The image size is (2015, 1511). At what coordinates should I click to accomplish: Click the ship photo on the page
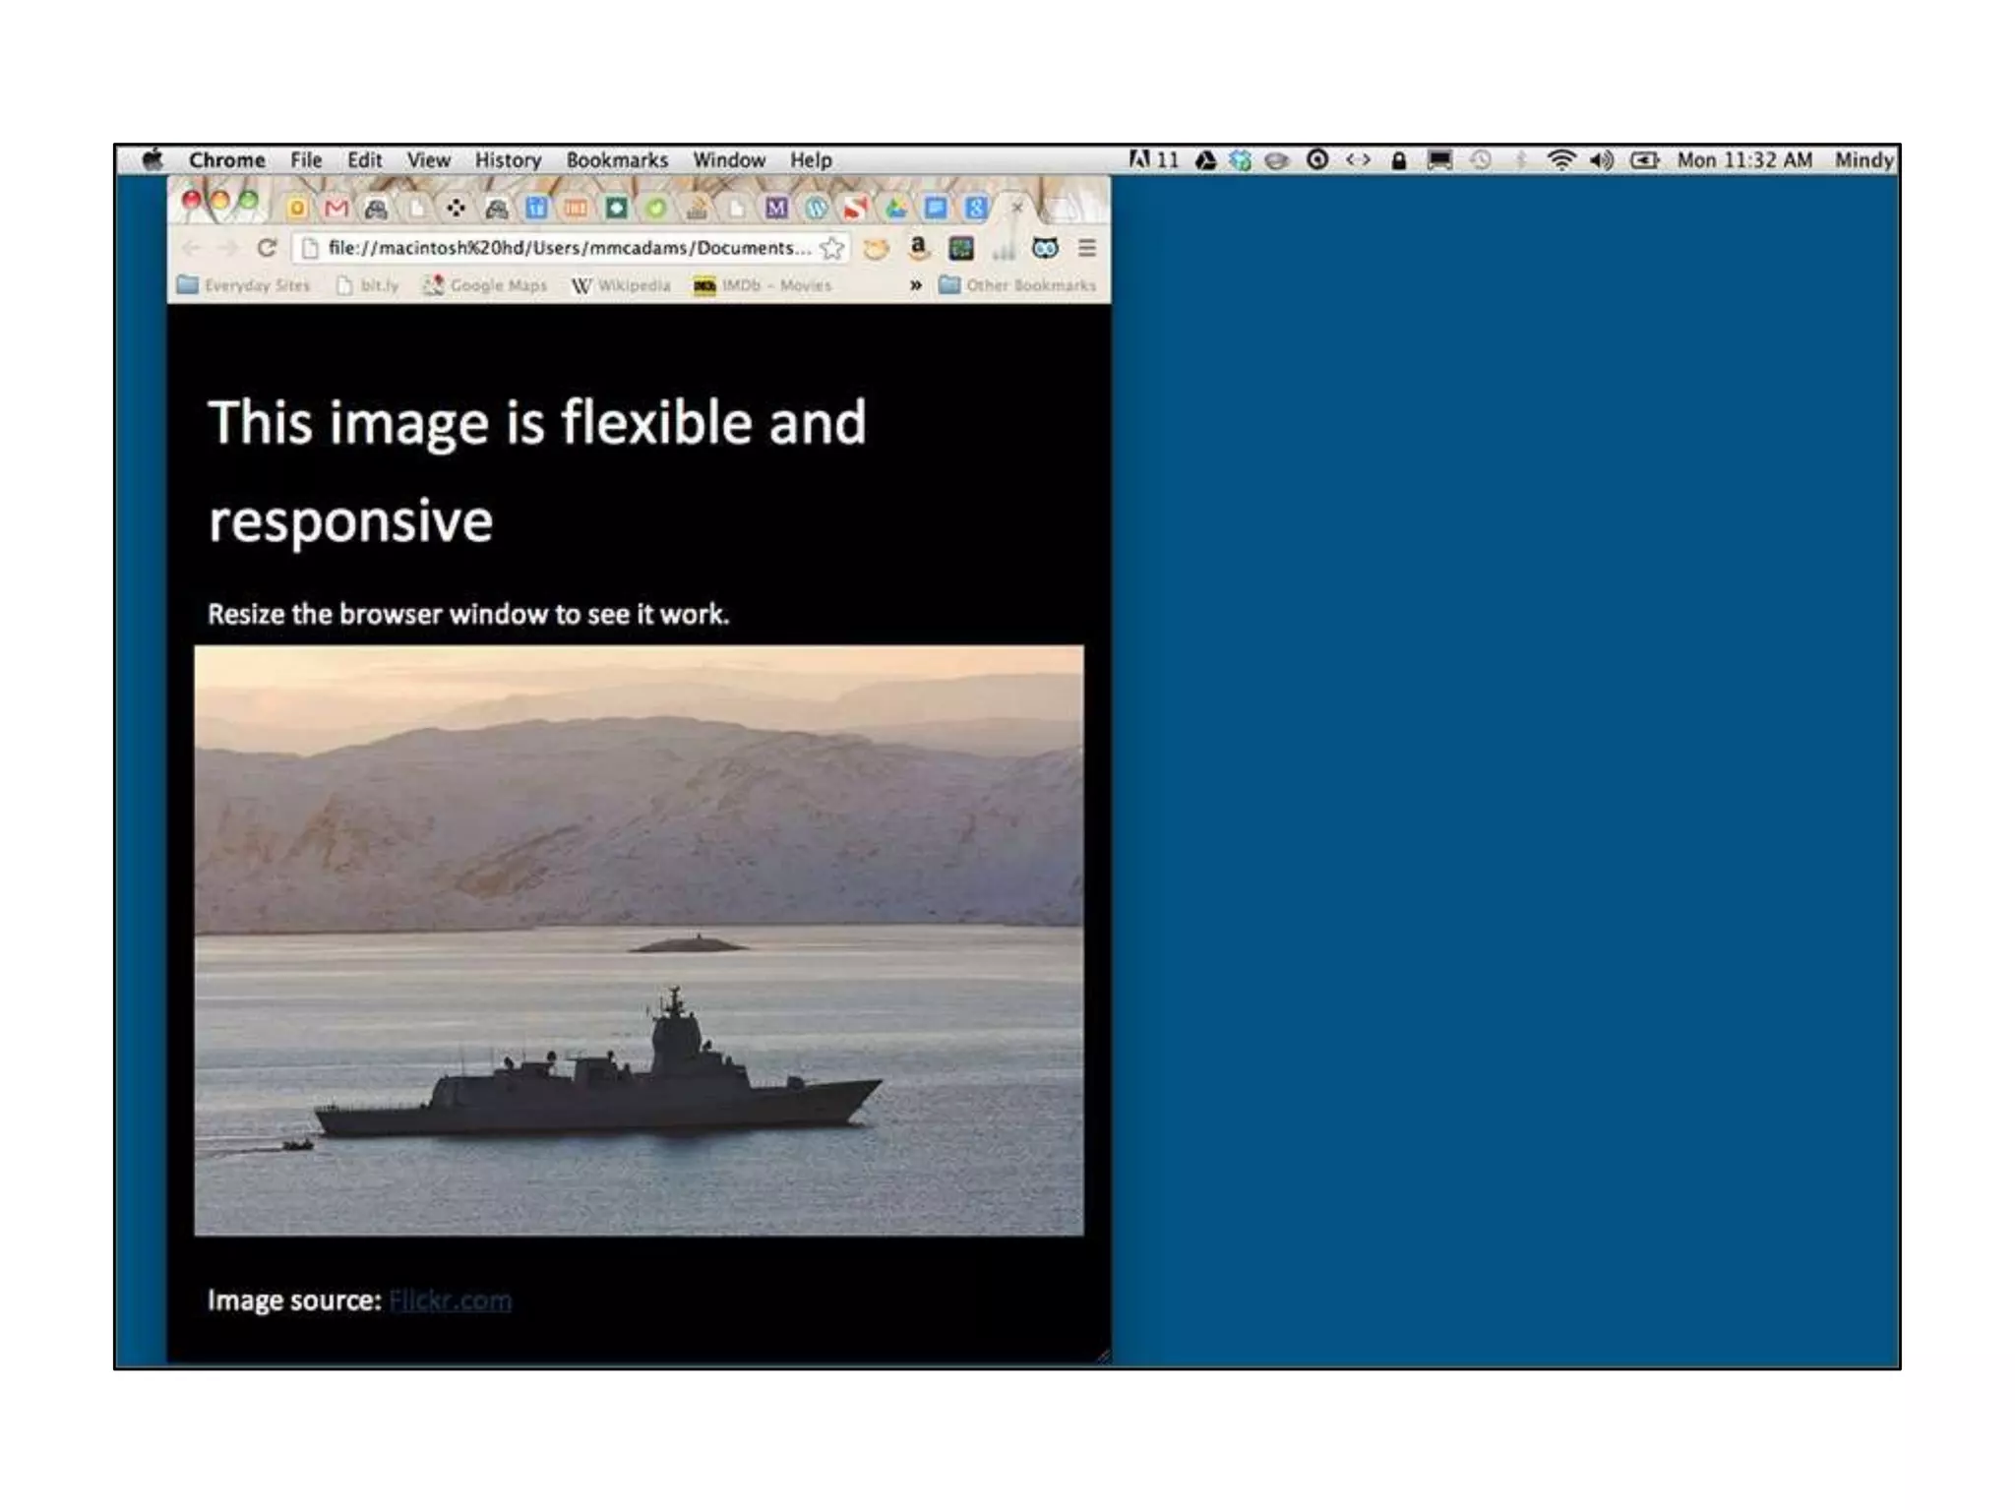pyautogui.click(x=639, y=939)
